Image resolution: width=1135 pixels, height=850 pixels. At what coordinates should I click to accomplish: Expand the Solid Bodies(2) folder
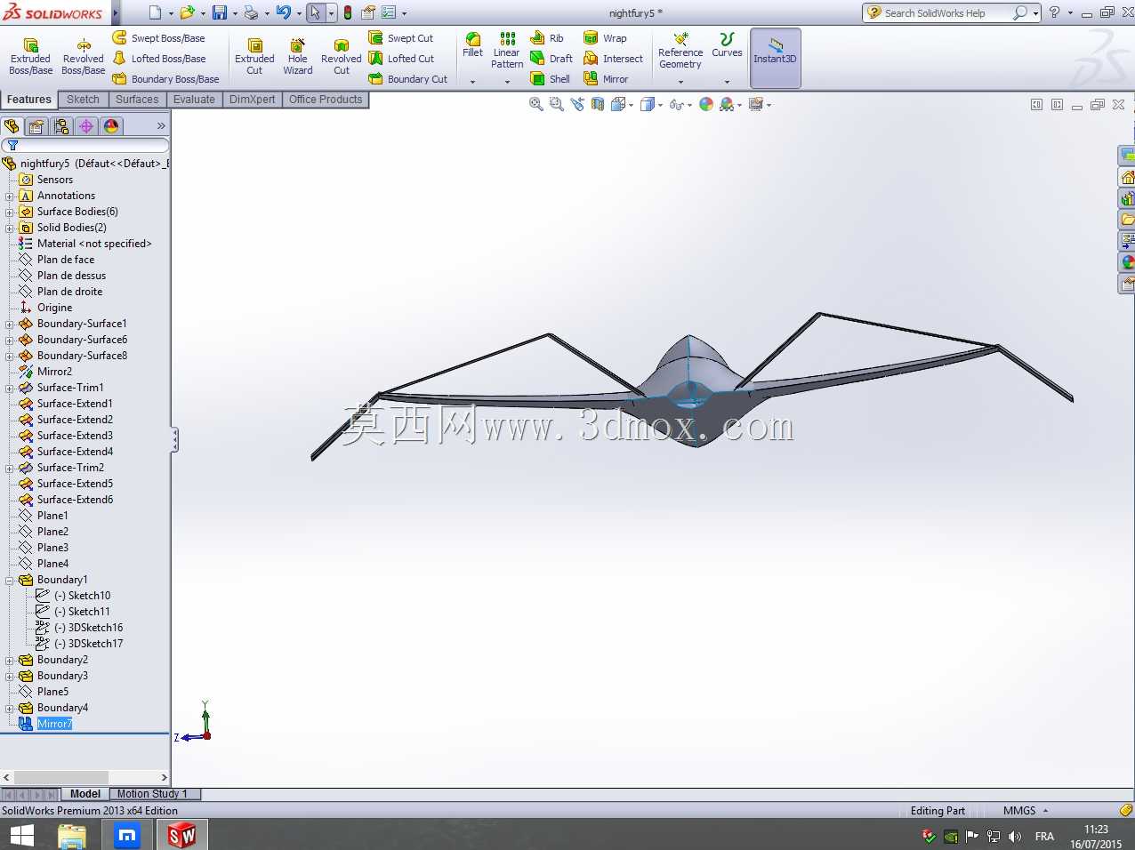point(10,228)
